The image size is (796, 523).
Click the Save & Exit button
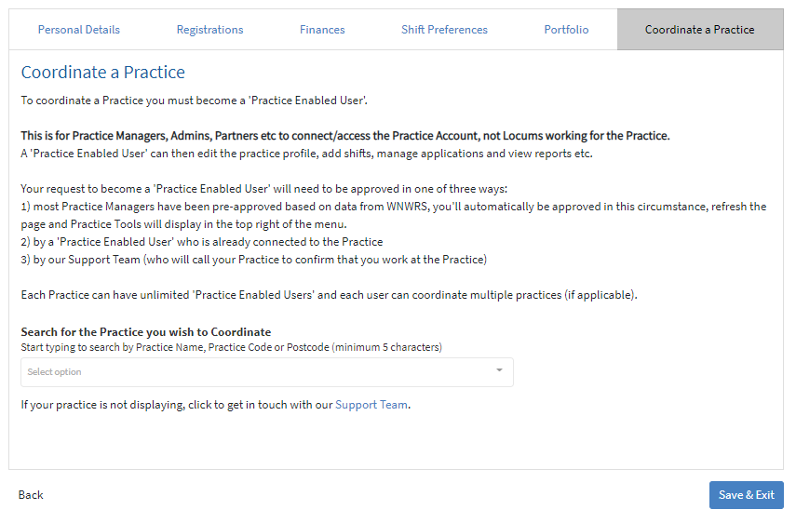(x=747, y=495)
